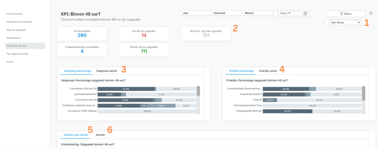The image size is (378, 149).
Task: Click the info icon beside Filters
Action: click(x=371, y=13)
